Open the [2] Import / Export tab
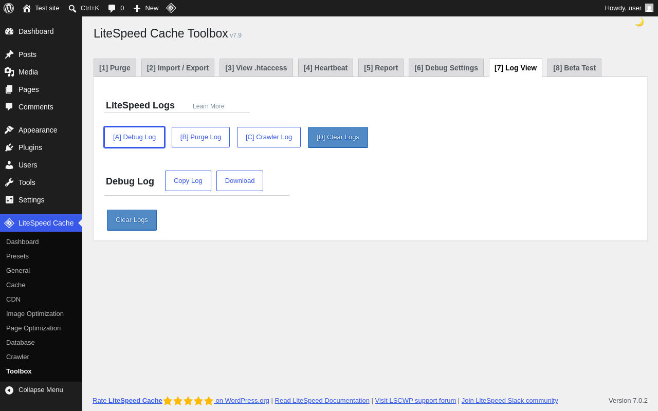Screen dimensions: 658x411 pyautogui.click(x=178, y=68)
